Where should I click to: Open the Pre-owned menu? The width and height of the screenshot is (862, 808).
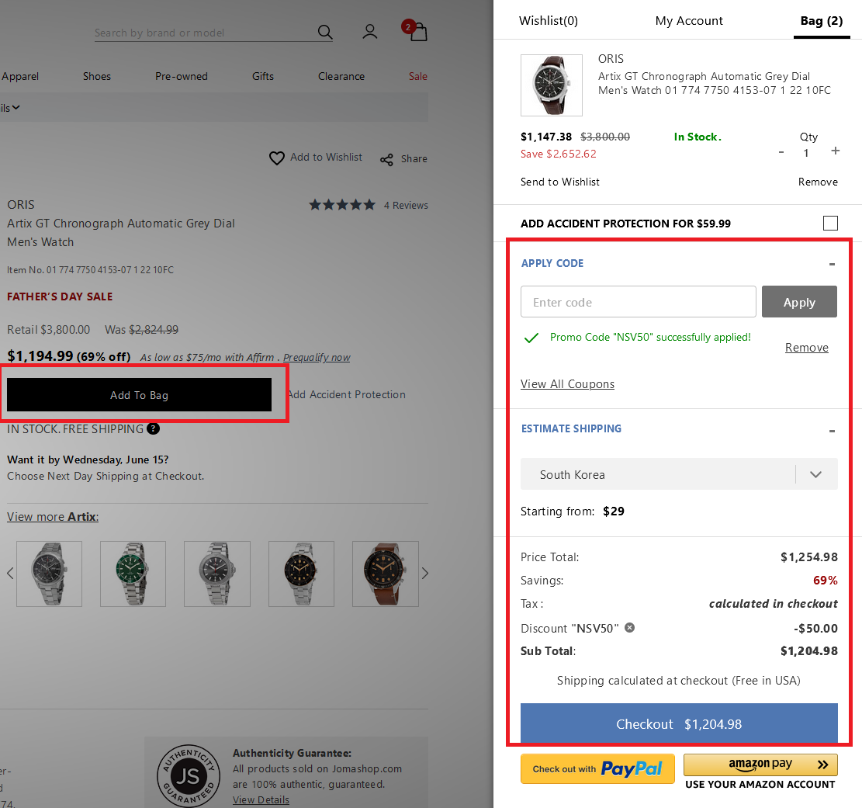pos(182,77)
